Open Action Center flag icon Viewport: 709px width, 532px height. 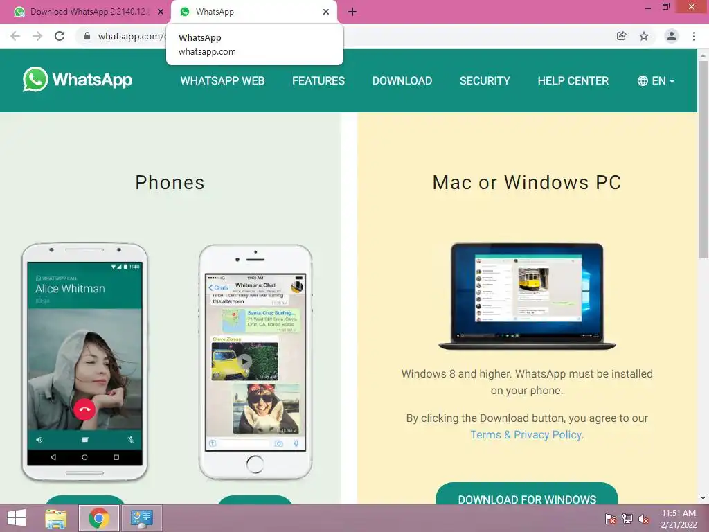click(x=611, y=519)
